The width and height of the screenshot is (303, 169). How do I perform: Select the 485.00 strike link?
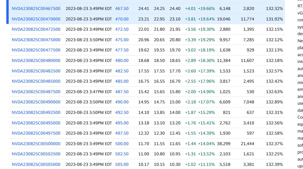(x=122, y=81)
